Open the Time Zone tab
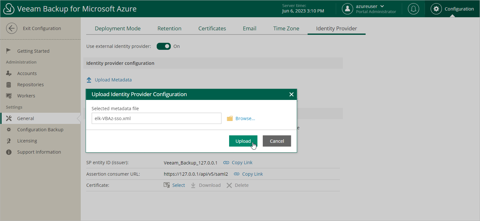This screenshot has width=480, height=221. [x=286, y=28]
